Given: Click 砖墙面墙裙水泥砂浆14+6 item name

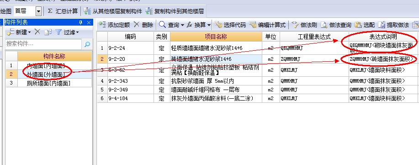Looking at the screenshot, I should click(x=216, y=59).
